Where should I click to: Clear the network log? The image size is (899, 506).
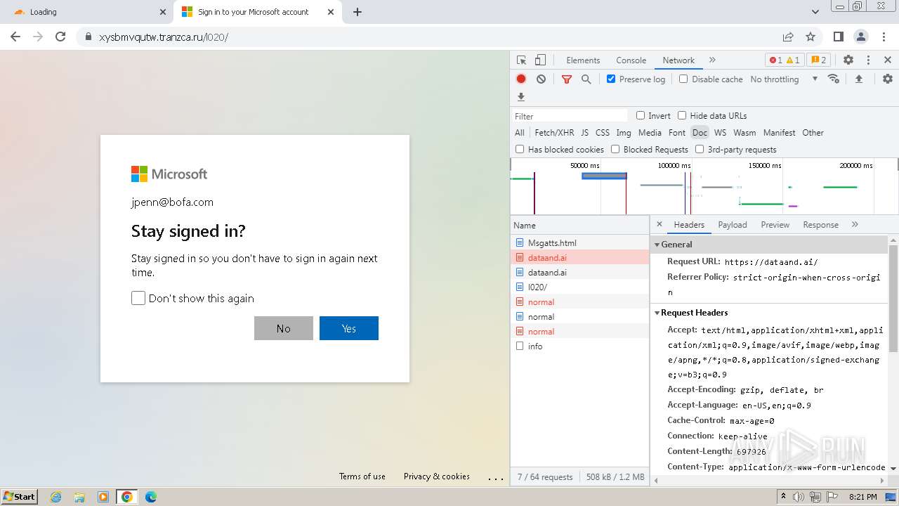click(x=541, y=79)
